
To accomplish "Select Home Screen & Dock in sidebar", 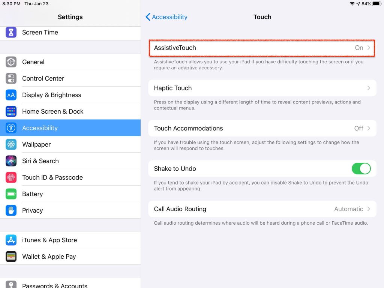I will pyautogui.click(x=70, y=111).
